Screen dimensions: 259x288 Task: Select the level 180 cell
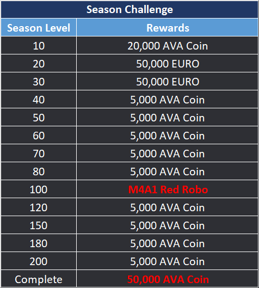[x=39, y=243]
